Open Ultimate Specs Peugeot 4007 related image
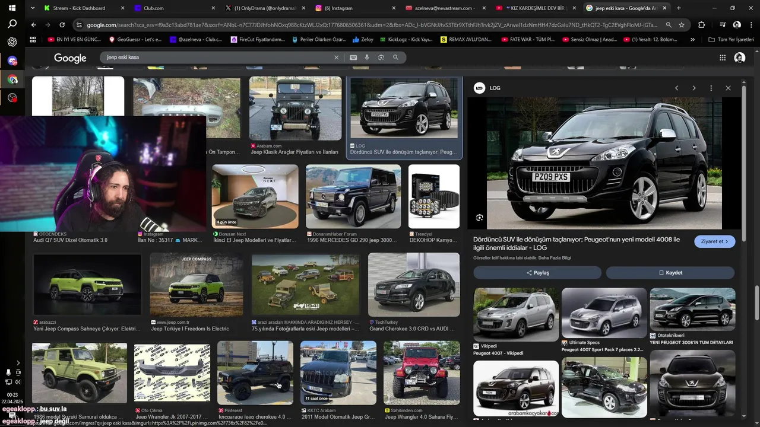 pyautogui.click(x=604, y=313)
